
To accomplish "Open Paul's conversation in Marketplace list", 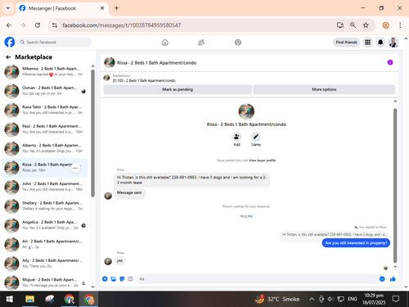I will click(x=45, y=129).
